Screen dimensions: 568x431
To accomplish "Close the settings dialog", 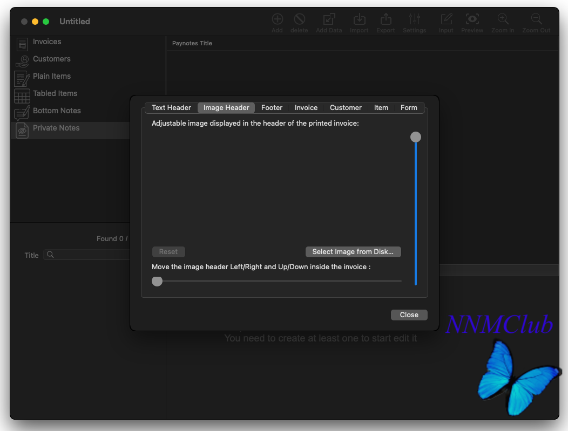I will [409, 315].
